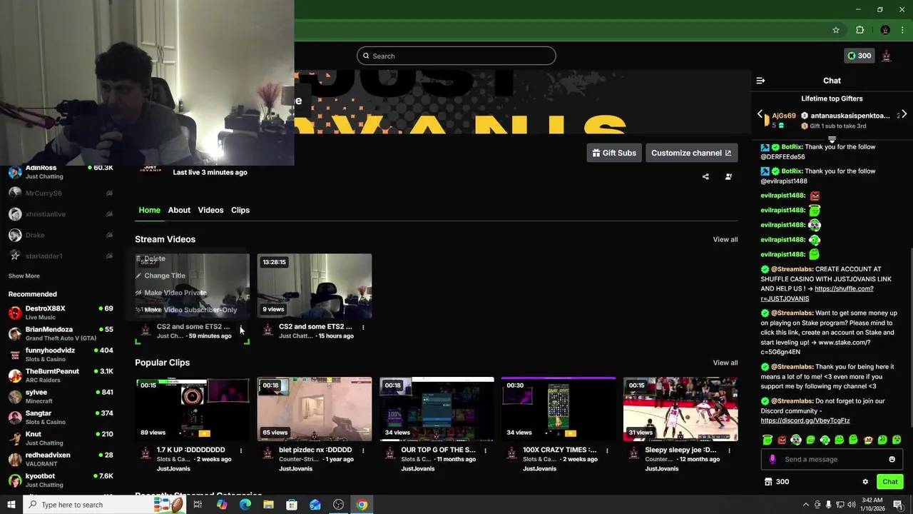Select Change Title in video menu
This screenshot has height=514, width=913.
165,276
